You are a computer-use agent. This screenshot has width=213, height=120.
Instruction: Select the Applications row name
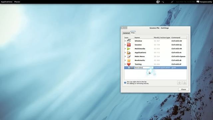[140, 53]
